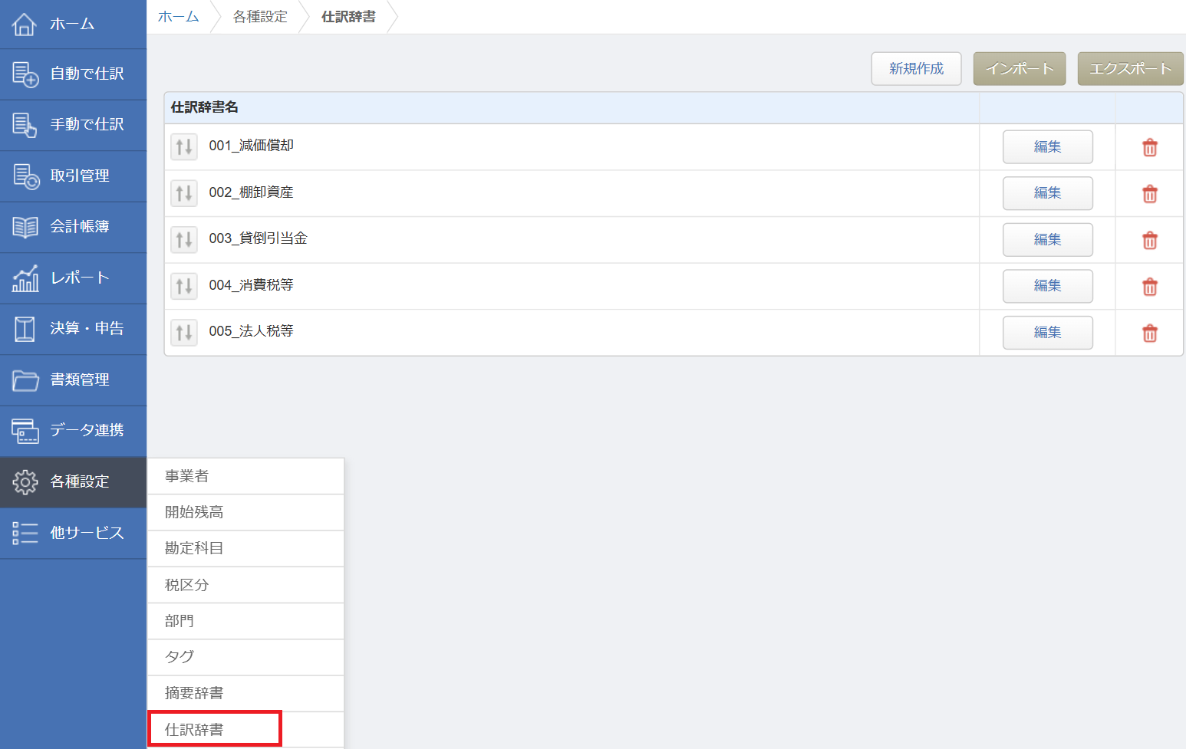
Task: Select 勘定科目 from the settings submenu
Action: tap(195, 548)
